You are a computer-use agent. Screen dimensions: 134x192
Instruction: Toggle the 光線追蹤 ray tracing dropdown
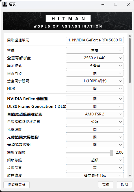[x=95, y=129]
